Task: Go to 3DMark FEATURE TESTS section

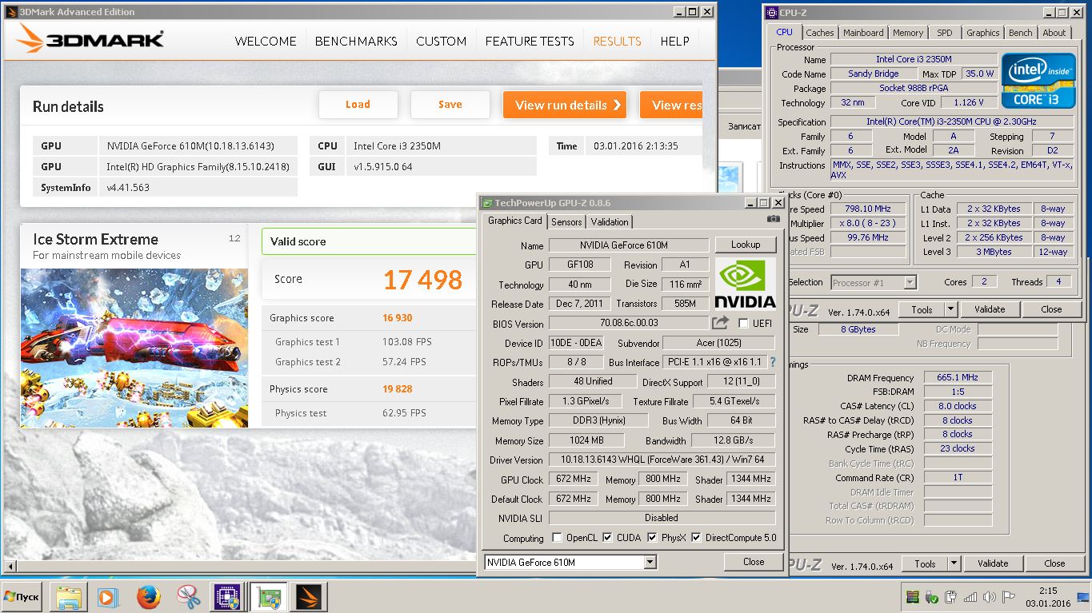Action: point(530,42)
